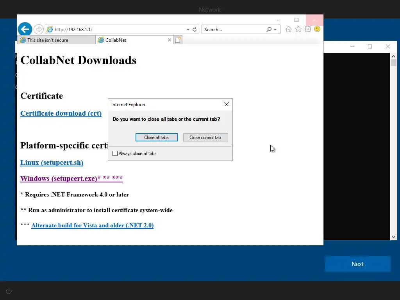Open the Linux (setupcert.sh) link

(x=52, y=162)
